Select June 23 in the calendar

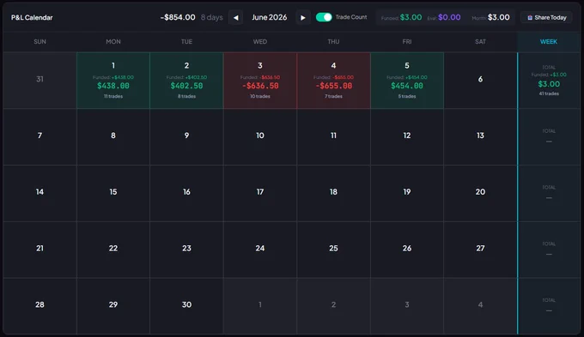(x=186, y=250)
